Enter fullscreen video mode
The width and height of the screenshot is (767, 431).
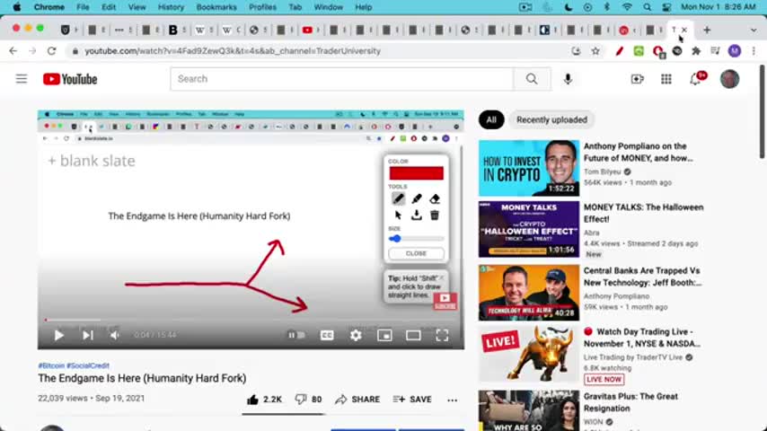coord(442,335)
